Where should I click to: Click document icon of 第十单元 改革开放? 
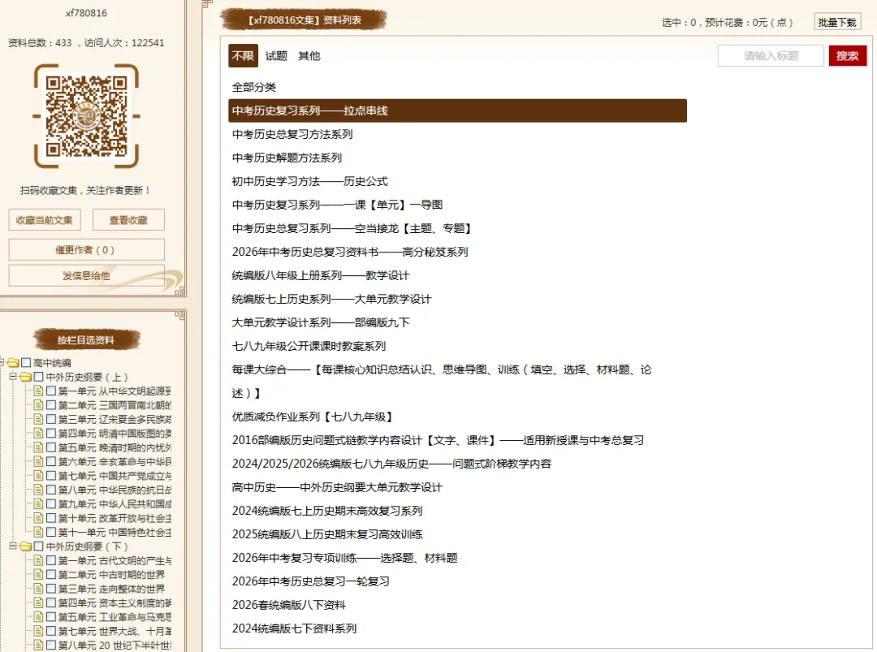coord(39,518)
